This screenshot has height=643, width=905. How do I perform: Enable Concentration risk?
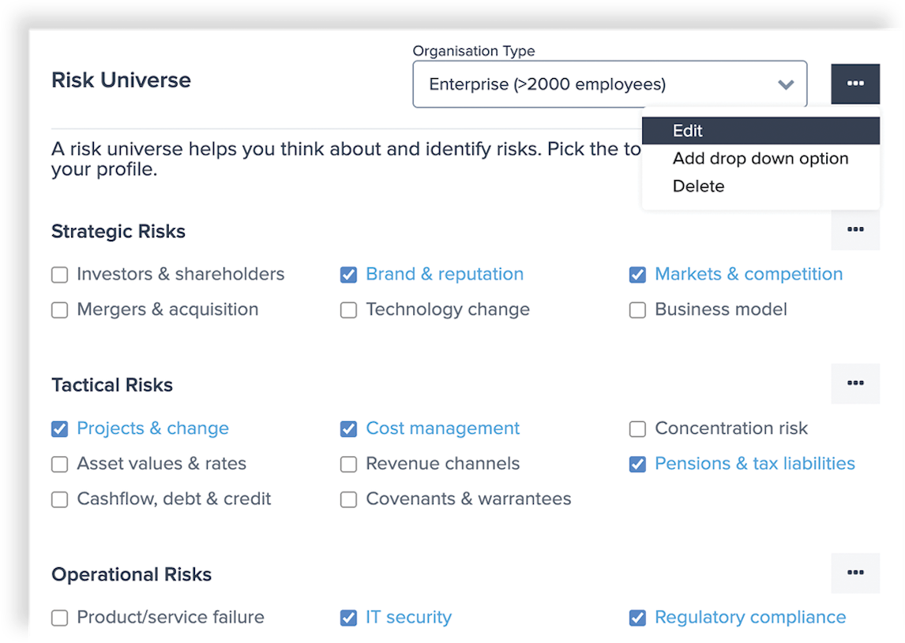pyautogui.click(x=637, y=428)
